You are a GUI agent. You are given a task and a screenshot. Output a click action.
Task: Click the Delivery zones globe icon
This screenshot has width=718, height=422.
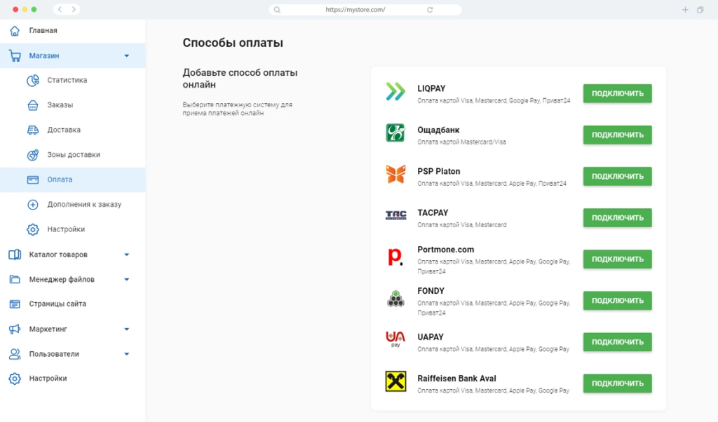[32, 155]
